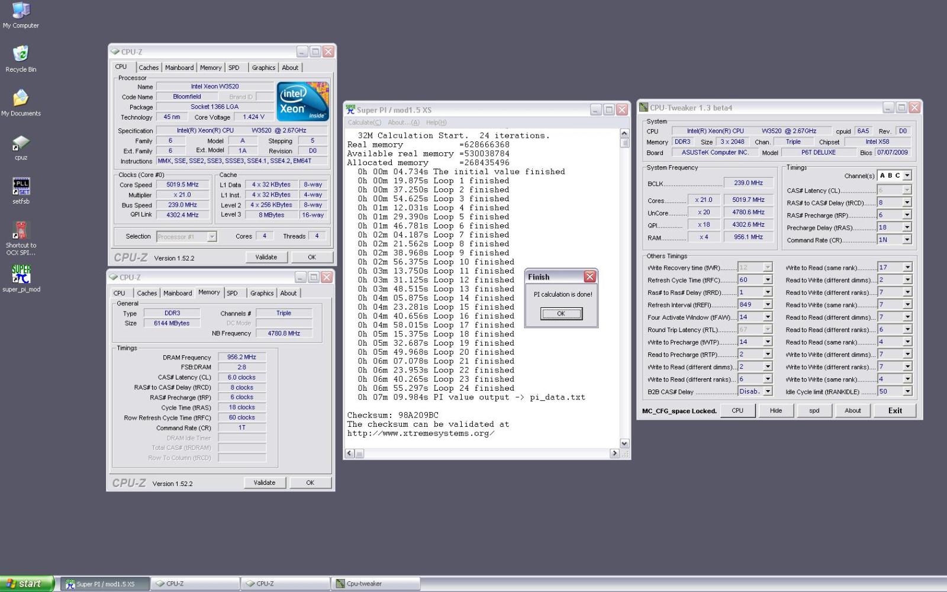Open About menu in Super PI

point(404,123)
